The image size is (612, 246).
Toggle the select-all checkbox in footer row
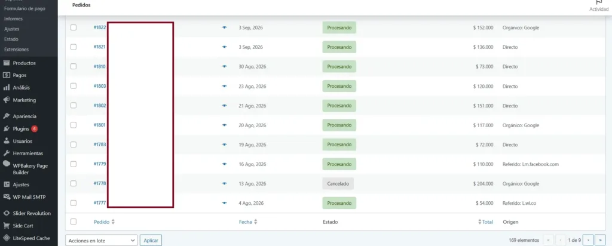(x=74, y=222)
